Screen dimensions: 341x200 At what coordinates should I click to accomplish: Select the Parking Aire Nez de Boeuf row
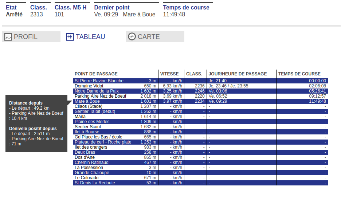click(x=200, y=96)
